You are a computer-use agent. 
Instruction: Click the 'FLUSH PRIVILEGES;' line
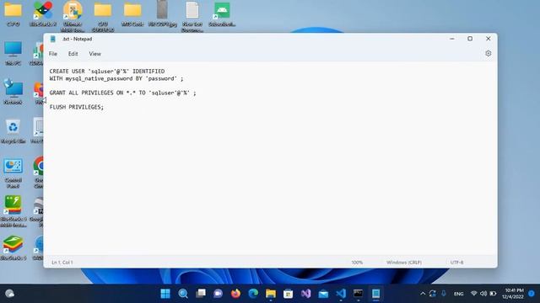pos(77,107)
